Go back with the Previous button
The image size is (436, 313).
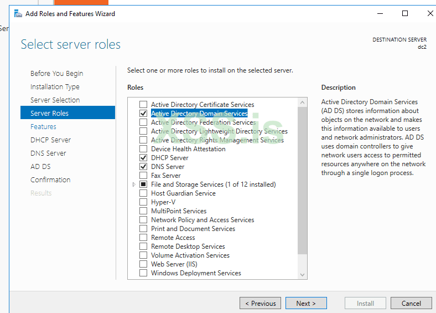[260, 303]
